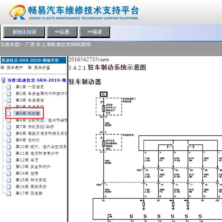The width and height of the screenshot is (222, 222).
Task: Open 第10章 暖风、通风与空调系统
Action: tap(41, 147)
